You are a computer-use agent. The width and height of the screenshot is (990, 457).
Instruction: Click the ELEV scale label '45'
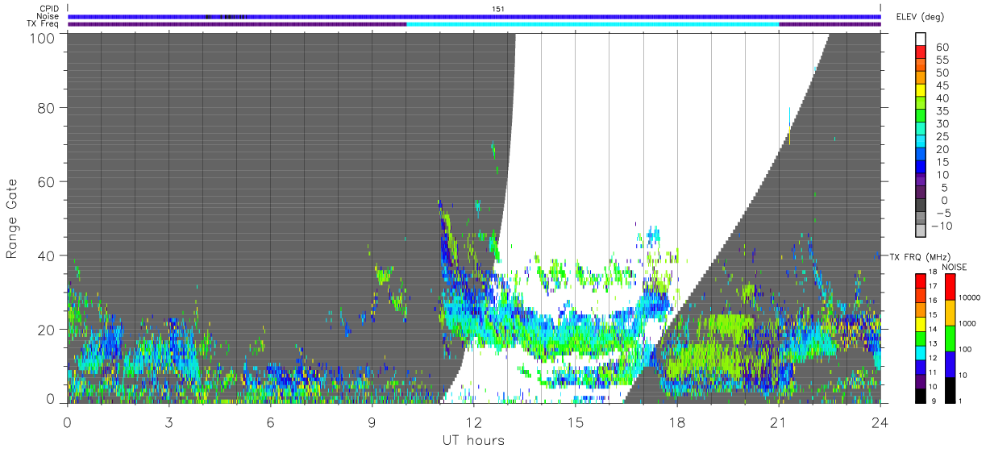pyautogui.click(x=943, y=85)
